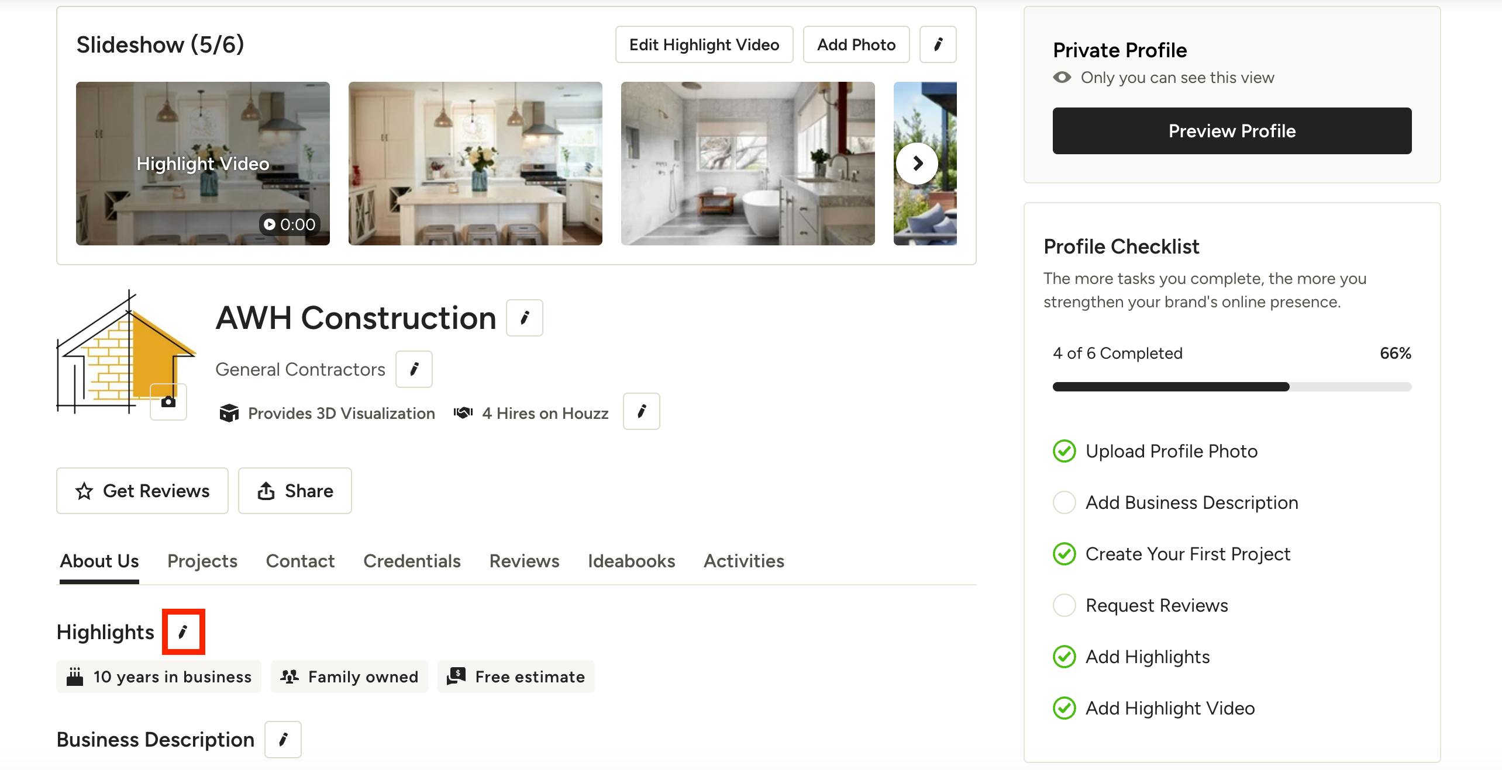Click the pencil icon next to Highlights
Screen dimensions: 1502x770
[x=183, y=632]
